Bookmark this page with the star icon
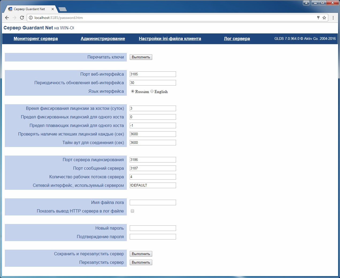The width and height of the screenshot is (340, 278). pos(324,18)
